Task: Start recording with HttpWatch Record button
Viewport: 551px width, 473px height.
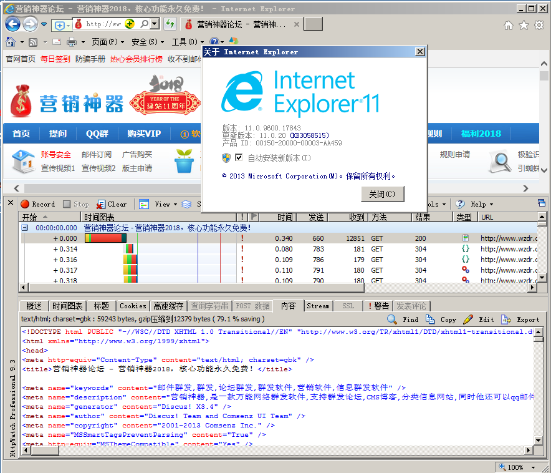Action: pyautogui.click(x=37, y=204)
